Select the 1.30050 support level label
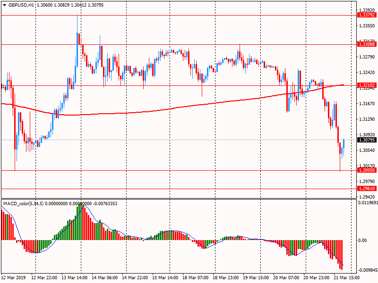 367,170
